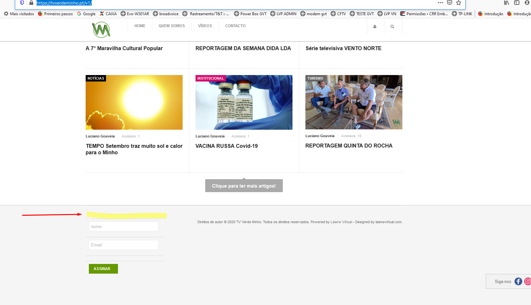The image size is (531, 305).
Task: Go to the HOME menu item
Action: coord(140,26)
